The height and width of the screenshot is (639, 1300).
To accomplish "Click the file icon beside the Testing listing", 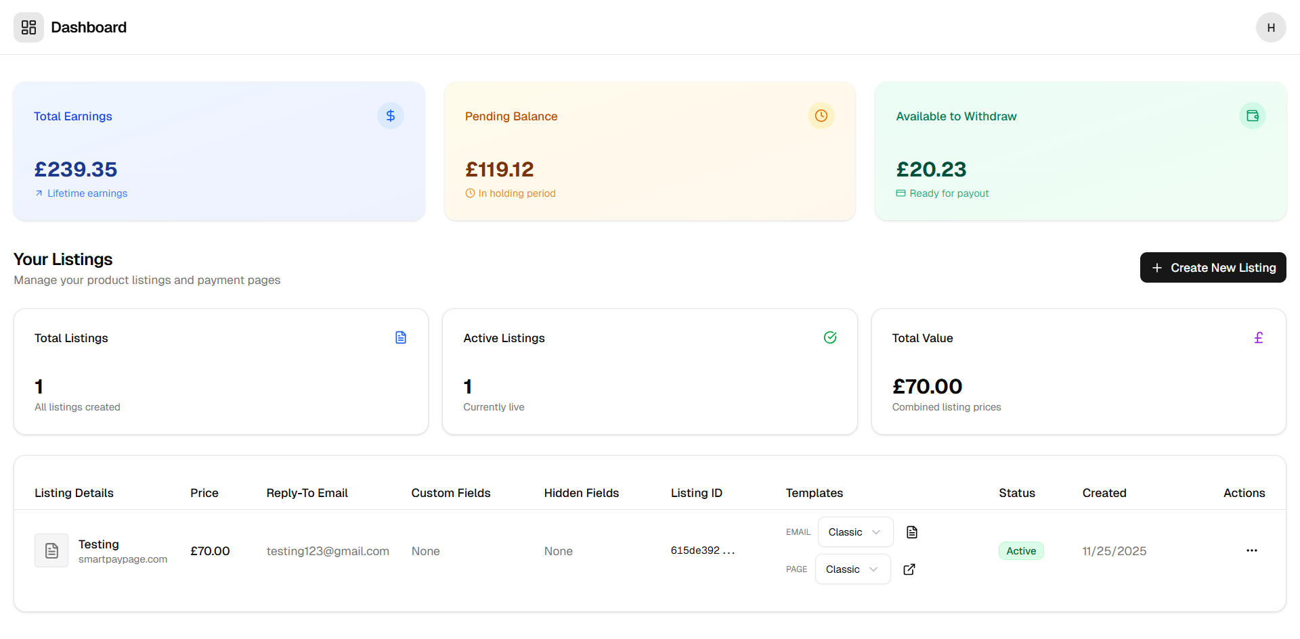I will click(x=51, y=550).
